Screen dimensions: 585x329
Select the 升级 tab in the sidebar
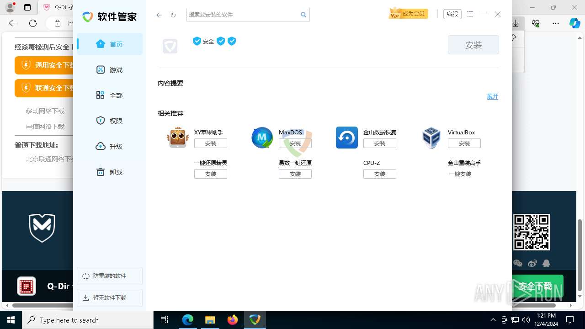[x=110, y=146]
